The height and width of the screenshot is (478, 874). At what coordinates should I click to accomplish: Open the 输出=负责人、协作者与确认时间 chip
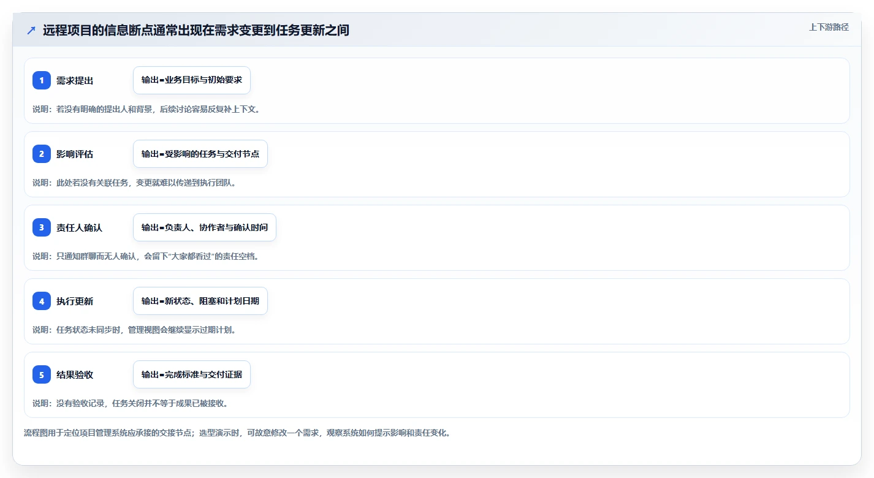(x=205, y=227)
